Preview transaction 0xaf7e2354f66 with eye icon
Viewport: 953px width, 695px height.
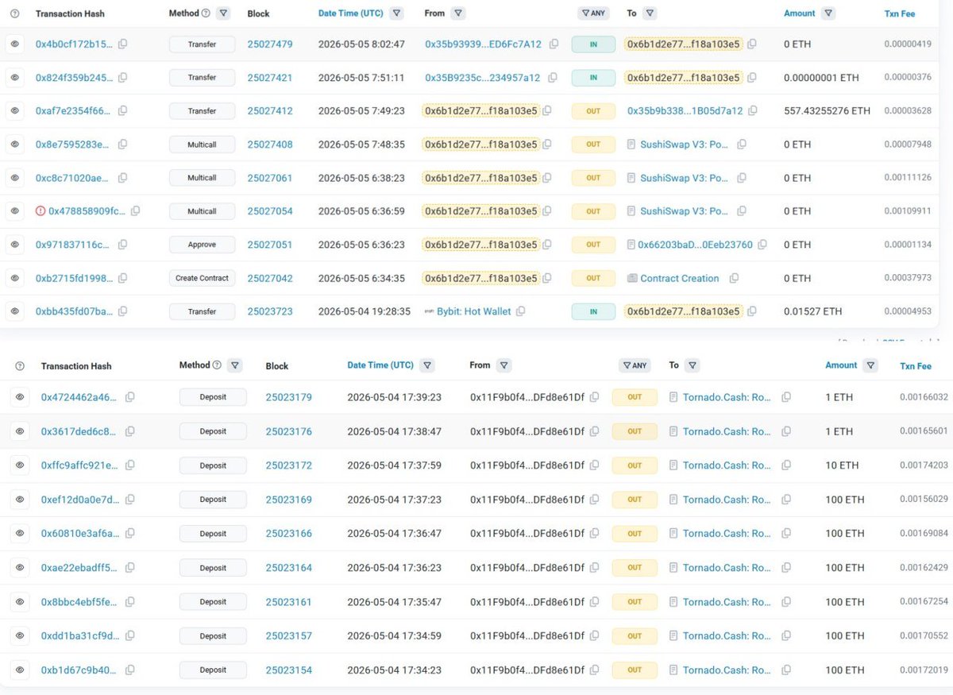14,111
